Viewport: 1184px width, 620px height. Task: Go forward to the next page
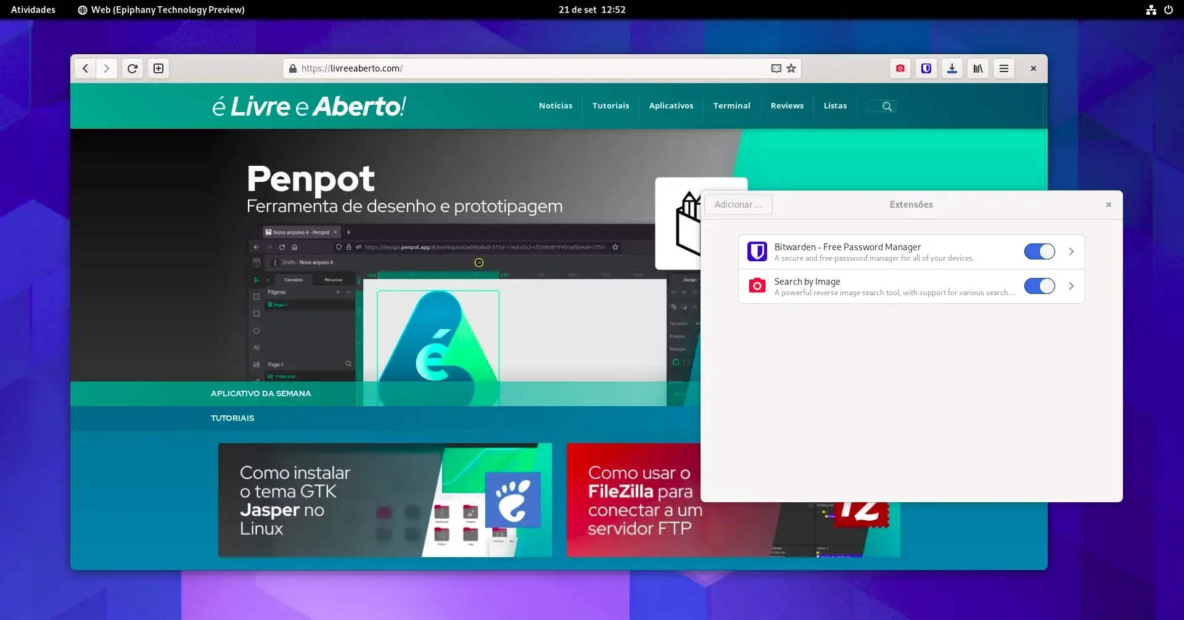(x=107, y=68)
